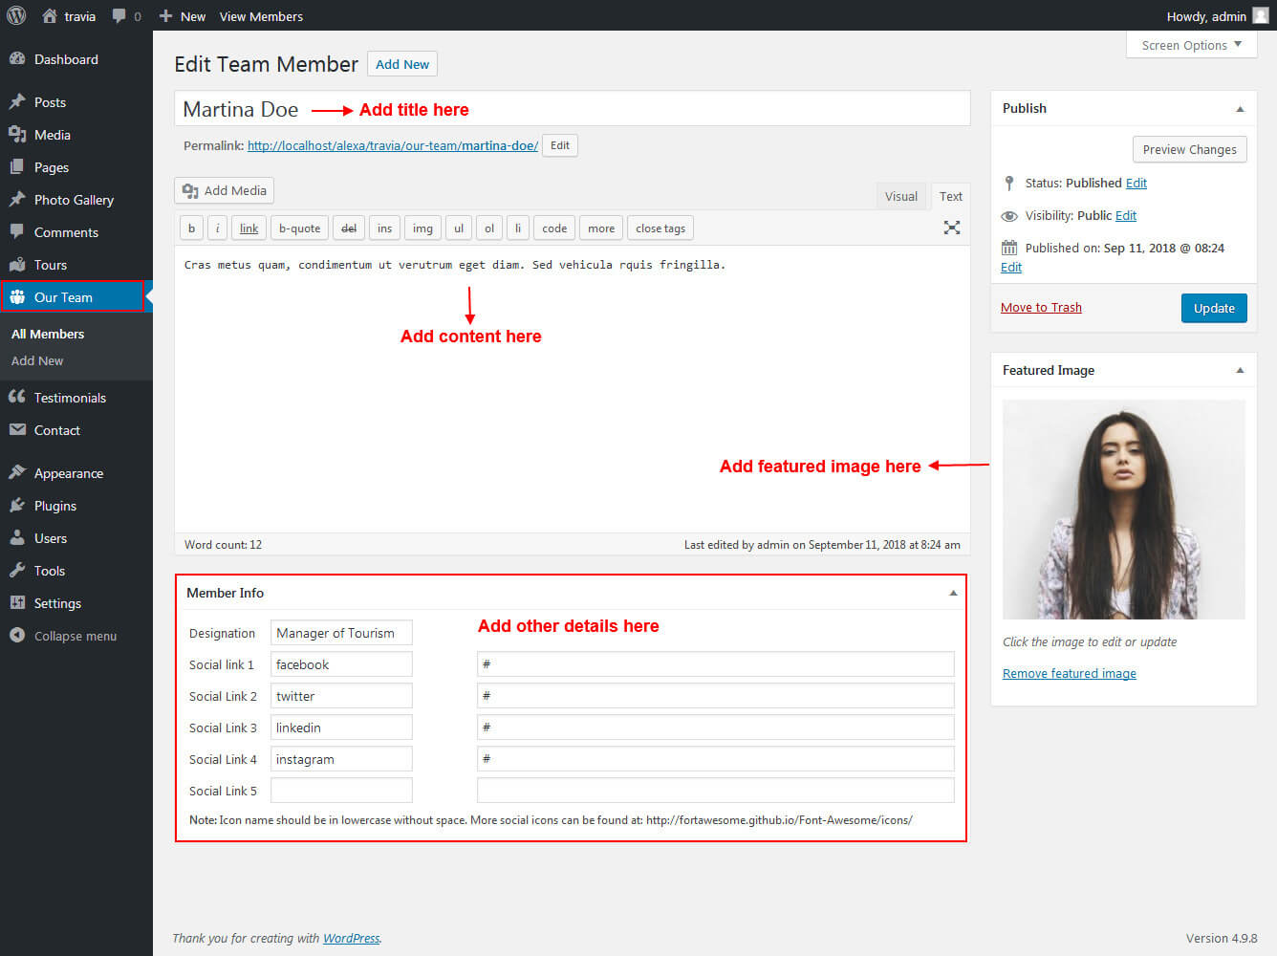Expand the Screen Options dropdown
The height and width of the screenshot is (956, 1277).
pyautogui.click(x=1192, y=45)
